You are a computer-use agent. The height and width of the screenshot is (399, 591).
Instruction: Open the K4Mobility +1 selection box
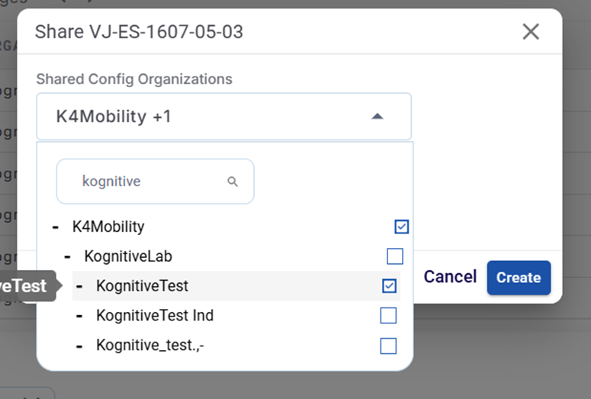[214, 117]
